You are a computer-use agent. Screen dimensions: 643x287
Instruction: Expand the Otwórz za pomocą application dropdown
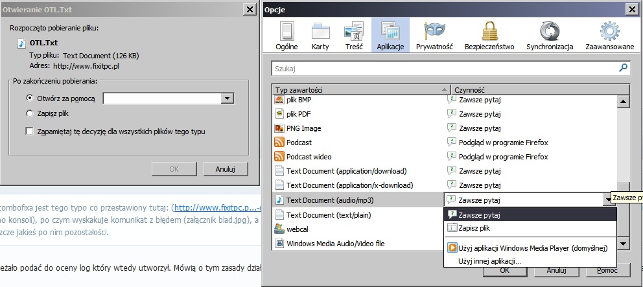point(227,98)
